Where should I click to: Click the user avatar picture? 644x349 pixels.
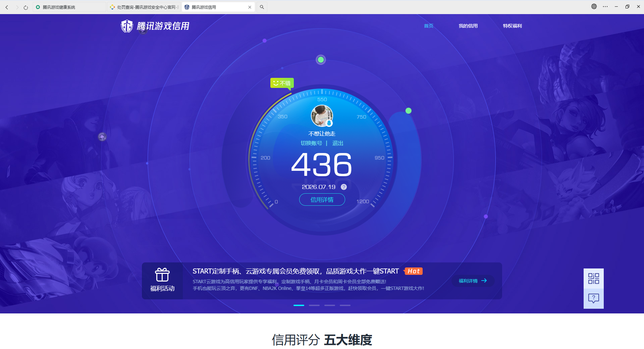pos(322,116)
